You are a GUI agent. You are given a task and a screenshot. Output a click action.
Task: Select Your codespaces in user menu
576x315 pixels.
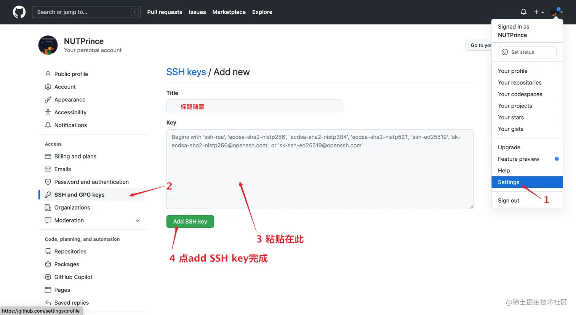[x=527, y=94]
